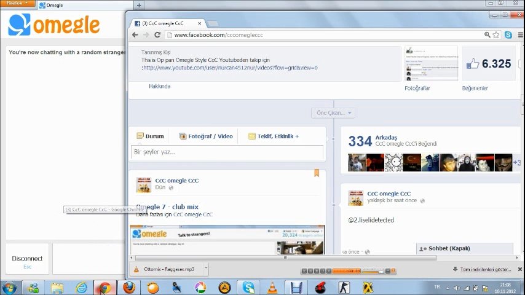This screenshot has width=525, height=295.
Task: Expand the Raggasex.mp3 download options arrow
Action: click(206, 269)
